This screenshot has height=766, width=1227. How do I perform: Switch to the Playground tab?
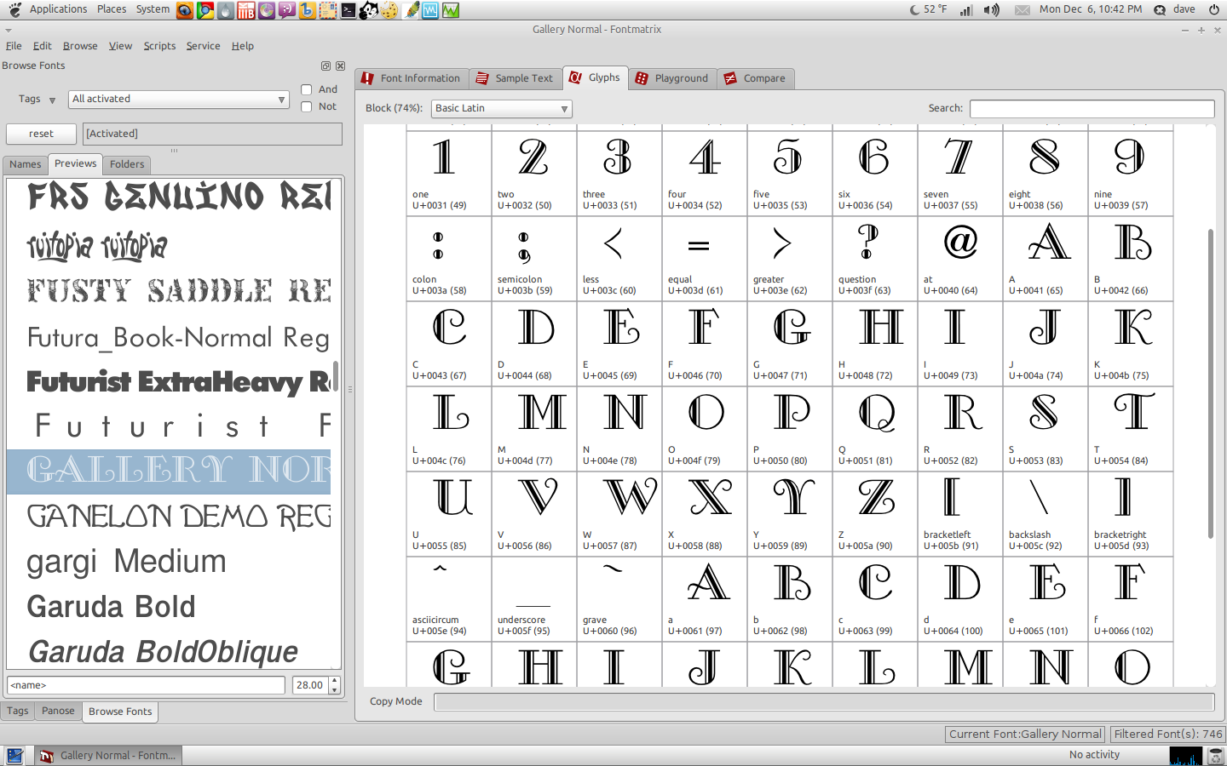pos(672,78)
